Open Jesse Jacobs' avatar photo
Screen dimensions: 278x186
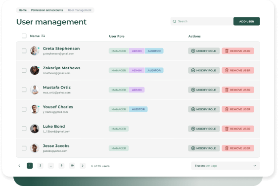click(35, 148)
